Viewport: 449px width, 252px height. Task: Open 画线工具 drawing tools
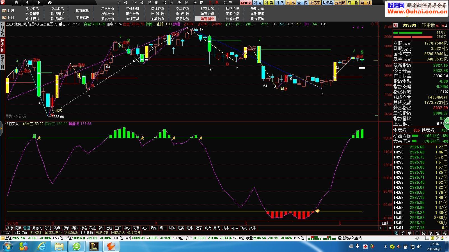pyautogui.click(x=132, y=19)
